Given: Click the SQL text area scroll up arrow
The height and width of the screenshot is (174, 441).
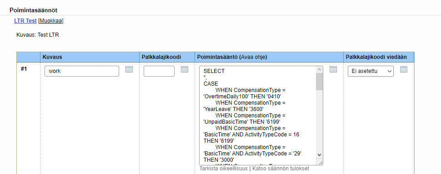Looking at the screenshot, I should pyautogui.click(x=319, y=69).
